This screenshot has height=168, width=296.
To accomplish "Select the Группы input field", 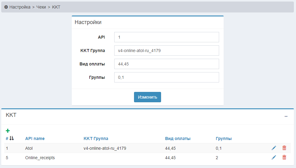I will (x=167, y=77).
